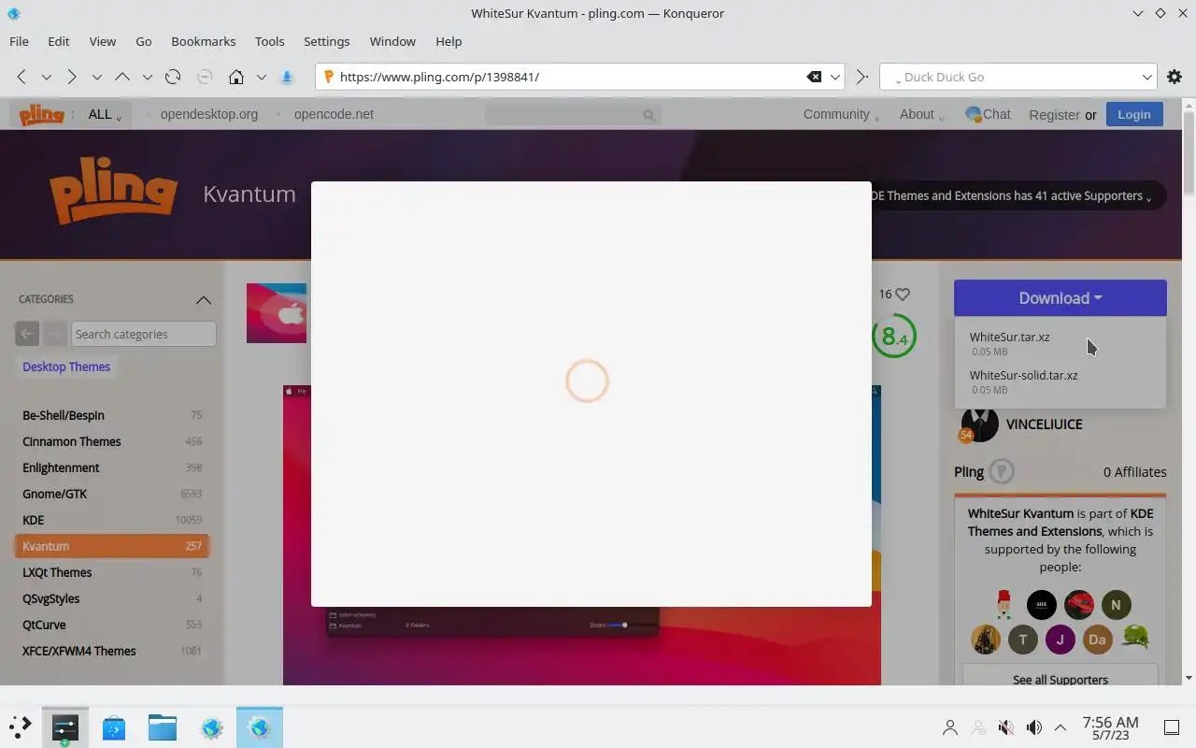Screen dimensions: 1196x748
Task: Open the URL history dropdown
Action: [x=836, y=77]
